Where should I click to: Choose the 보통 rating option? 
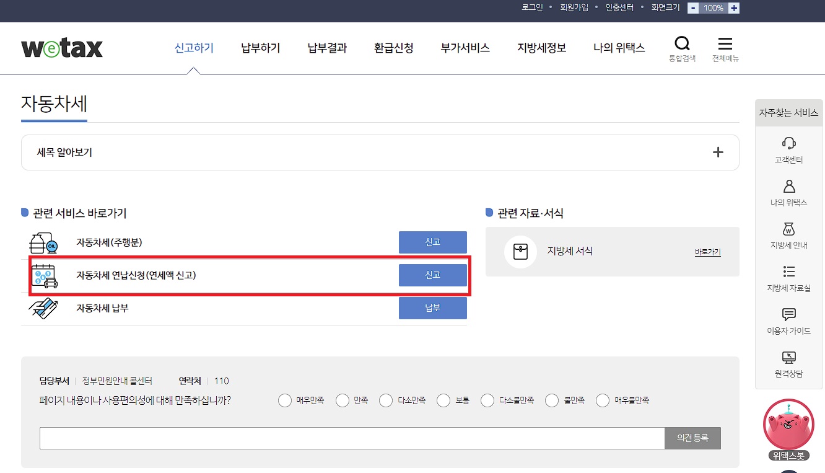pyautogui.click(x=443, y=400)
